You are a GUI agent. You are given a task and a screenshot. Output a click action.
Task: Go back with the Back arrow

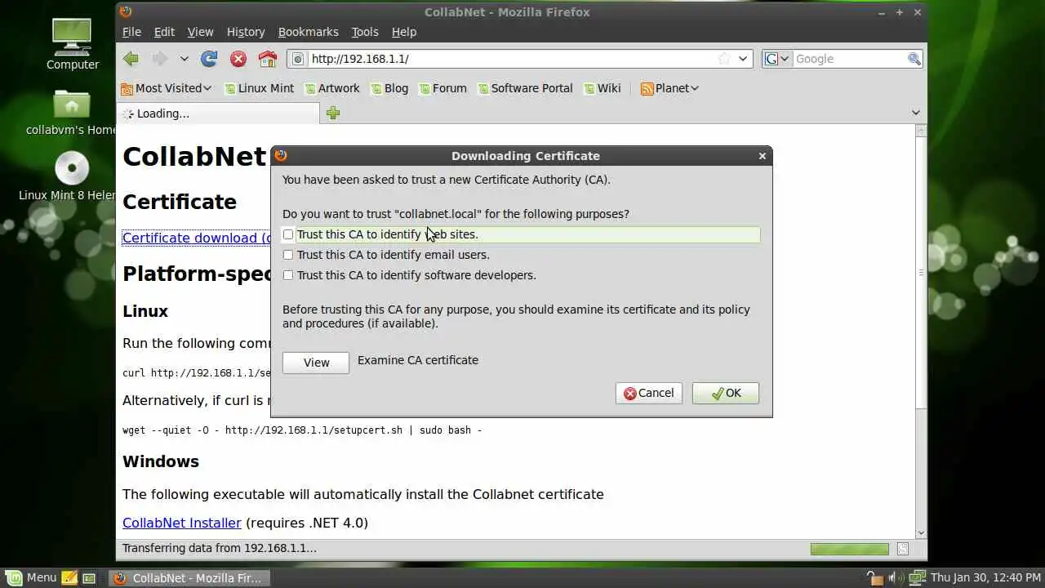[x=131, y=59]
